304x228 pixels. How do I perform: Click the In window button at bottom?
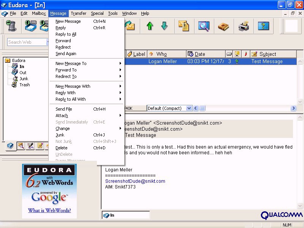pyautogui.click(x=126, y=215)
